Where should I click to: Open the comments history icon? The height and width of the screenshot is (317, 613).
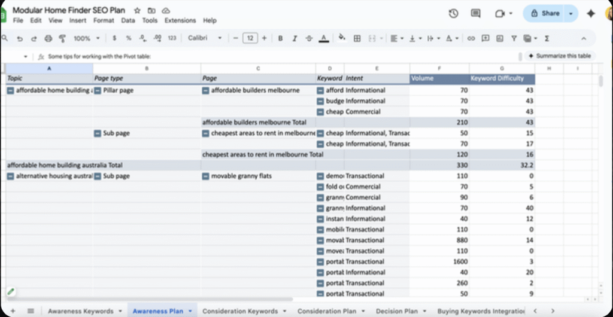tap(476, 13)
